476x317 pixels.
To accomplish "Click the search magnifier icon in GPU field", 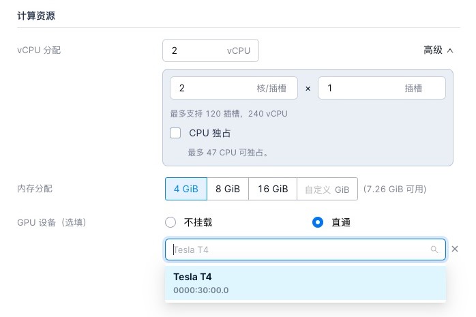I will click(434, 250).
